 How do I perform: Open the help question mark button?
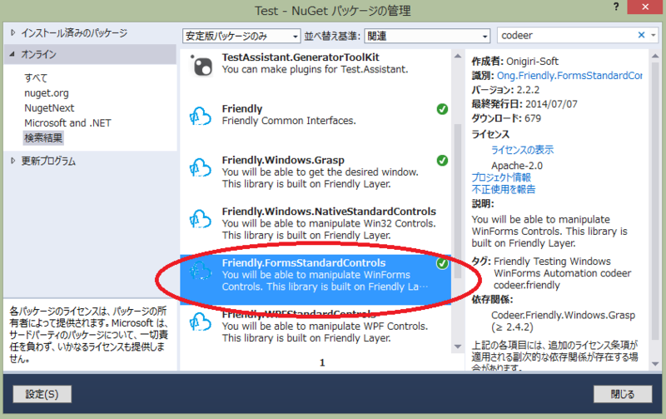[616, 7]
